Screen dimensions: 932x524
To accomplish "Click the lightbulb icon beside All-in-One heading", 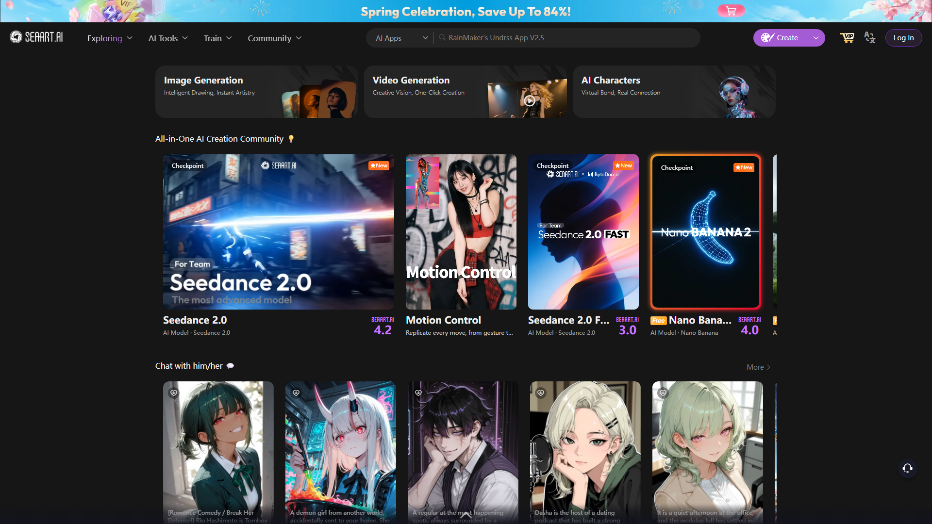I will pyautogui.click(x=291, y=139).
